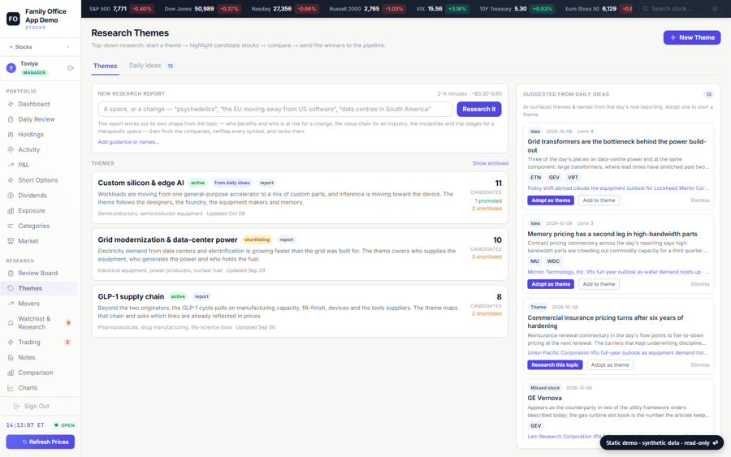Viewport: 731px width, 457px height.
Task: Add Grid transformers idea to theme
Action: tap(599, 200)
